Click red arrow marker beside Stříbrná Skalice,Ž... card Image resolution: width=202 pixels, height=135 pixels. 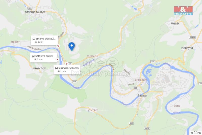(58, 46)
